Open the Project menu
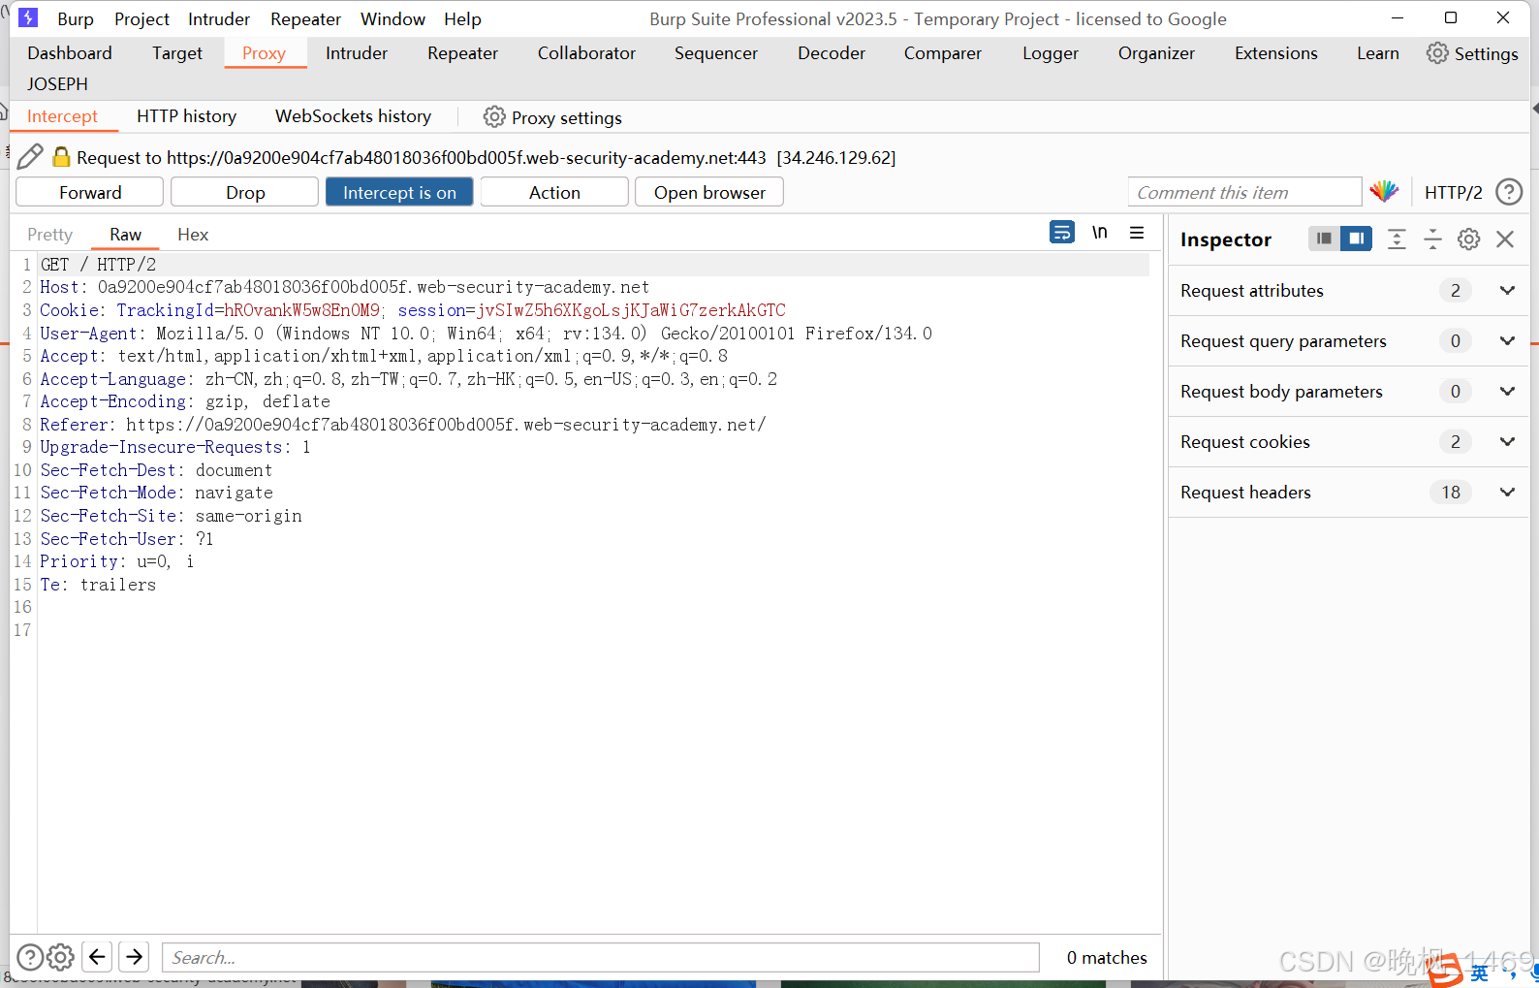This screenshot has height=988, width=1539. click(x=141, y=18)
